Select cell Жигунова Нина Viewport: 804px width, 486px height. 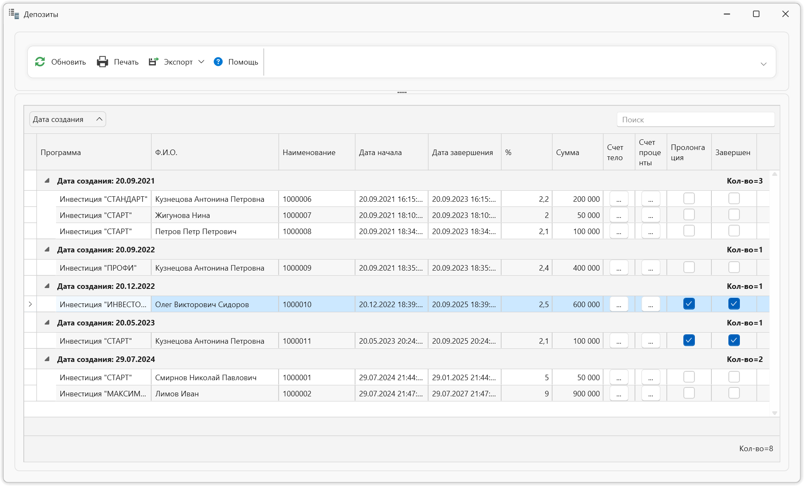coord(215,215)
